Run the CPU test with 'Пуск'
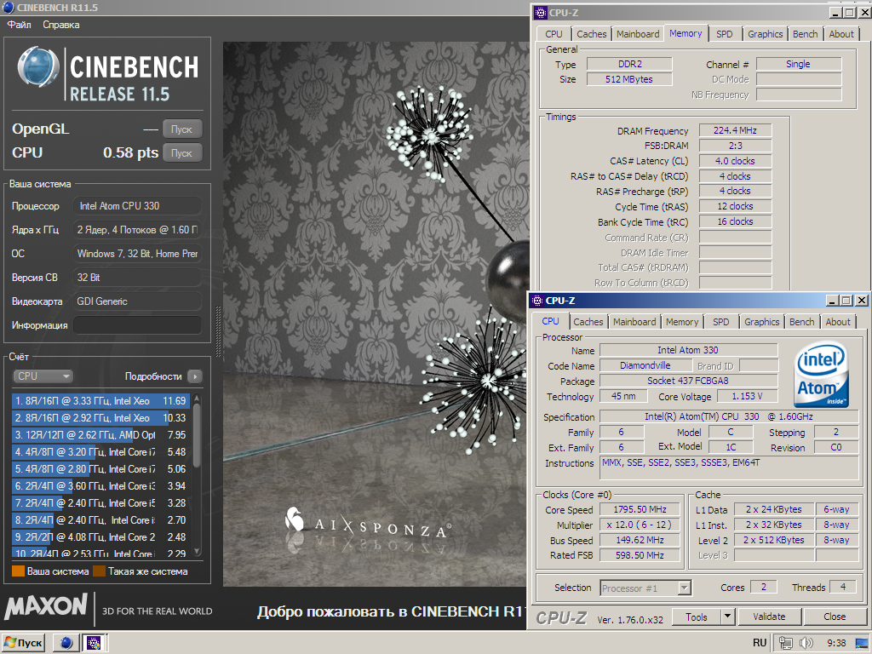The width and height of the screenshot is (872, 654). pyautogui.click(x=182, y=153)
